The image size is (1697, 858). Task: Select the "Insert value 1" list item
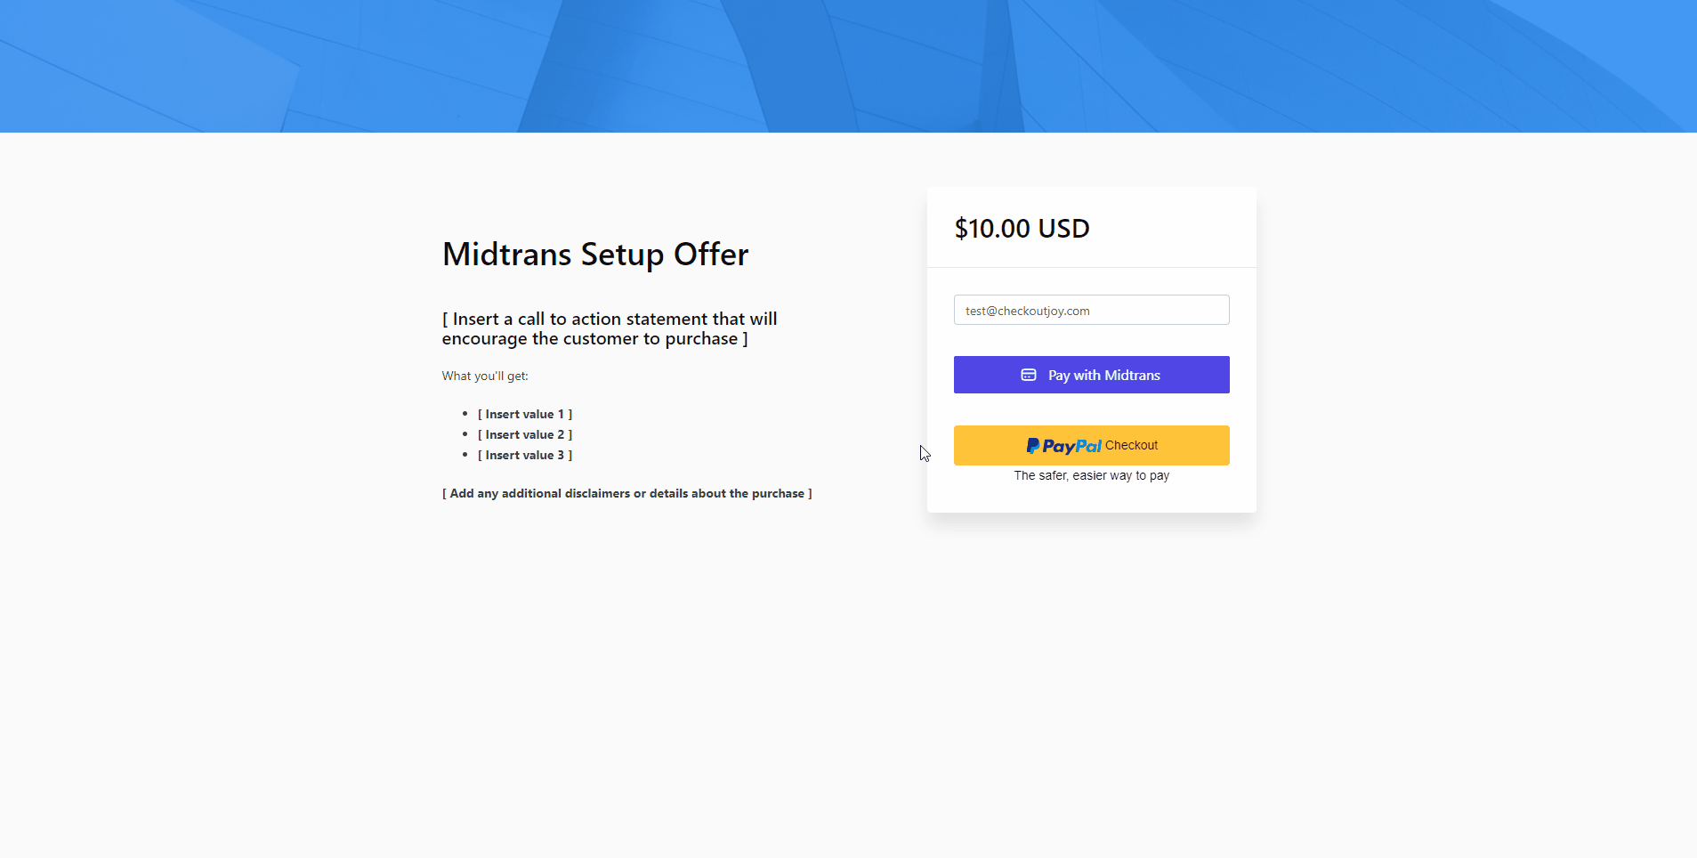click(525, 414)
